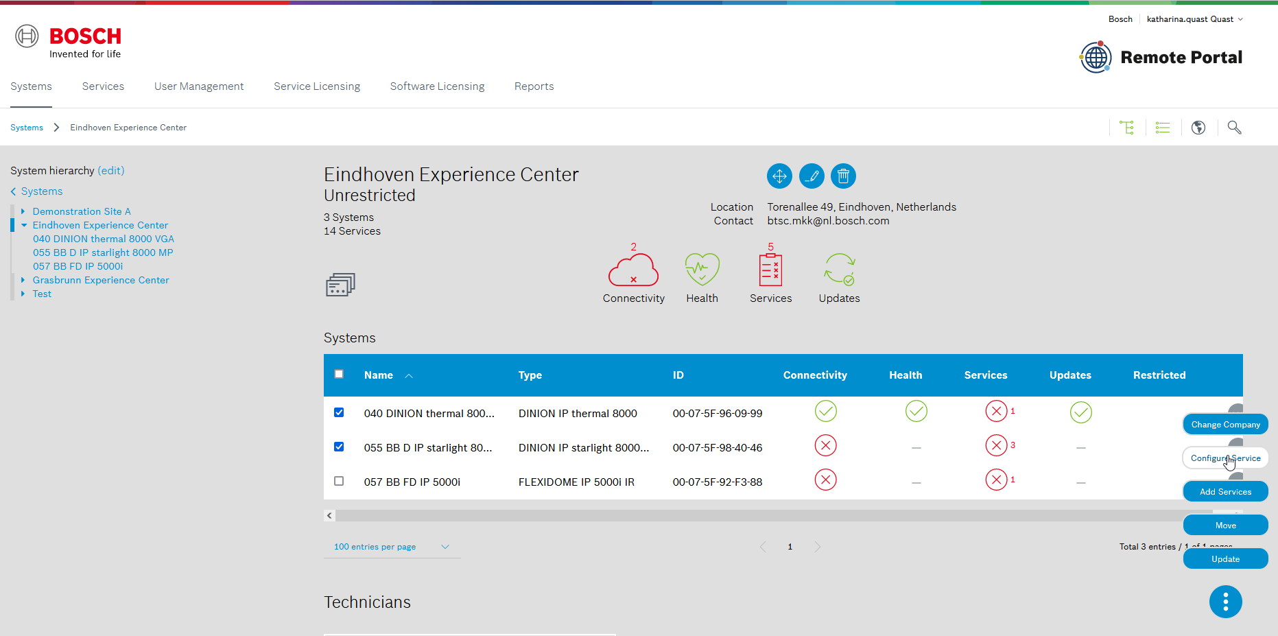This screenshot has height=636, width=1278.
Task: Click the Remote Portal globe icon
Action: tap(1096, 57)
